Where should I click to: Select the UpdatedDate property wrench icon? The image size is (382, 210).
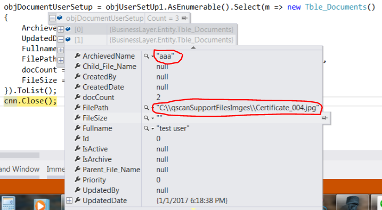(77, 200)
